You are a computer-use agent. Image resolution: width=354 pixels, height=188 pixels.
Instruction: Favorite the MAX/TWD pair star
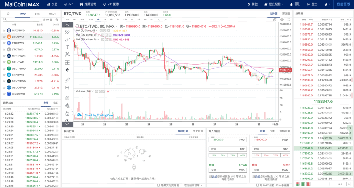(4, 30)
